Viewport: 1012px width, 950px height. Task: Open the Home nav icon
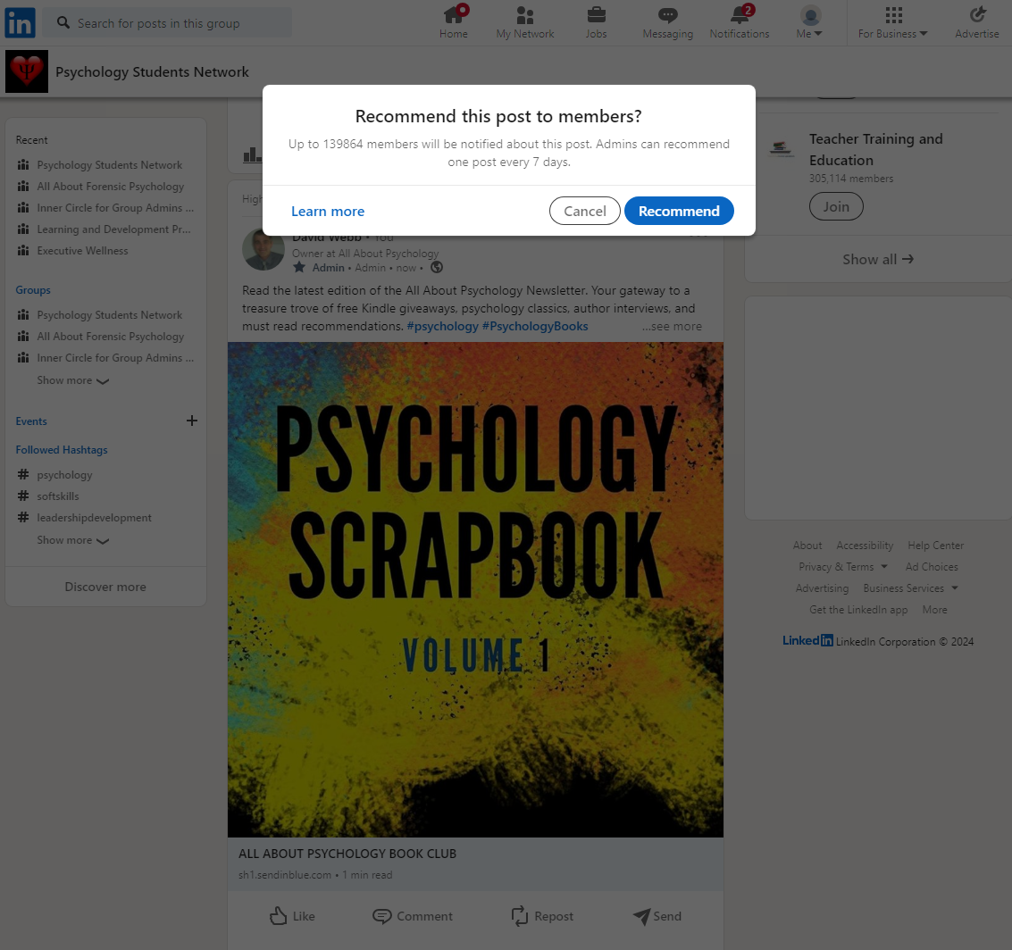(454, 15)
